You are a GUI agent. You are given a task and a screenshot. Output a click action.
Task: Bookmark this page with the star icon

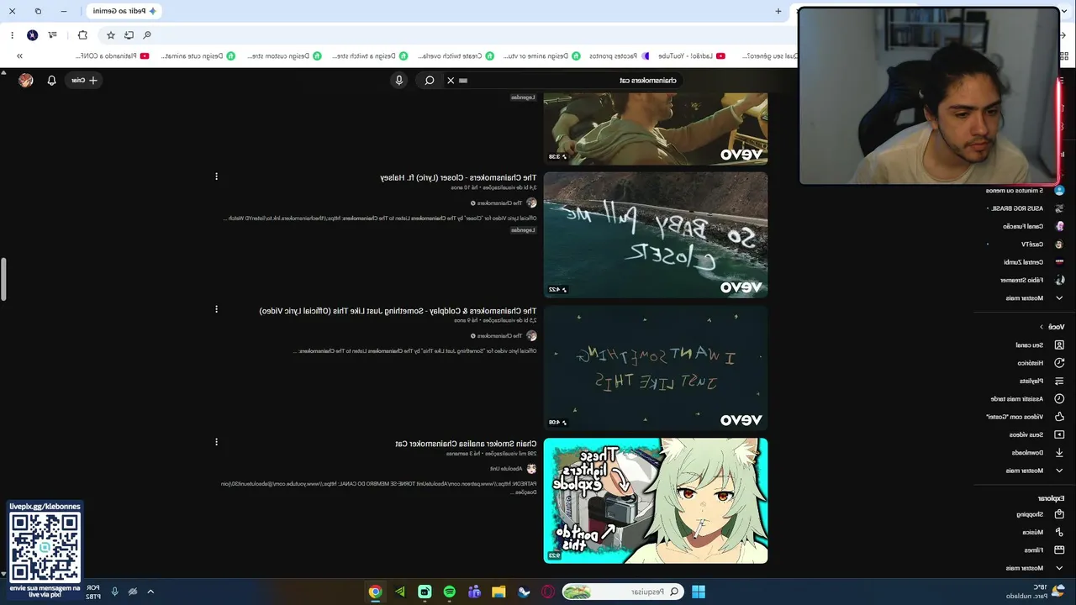[110, 35]
